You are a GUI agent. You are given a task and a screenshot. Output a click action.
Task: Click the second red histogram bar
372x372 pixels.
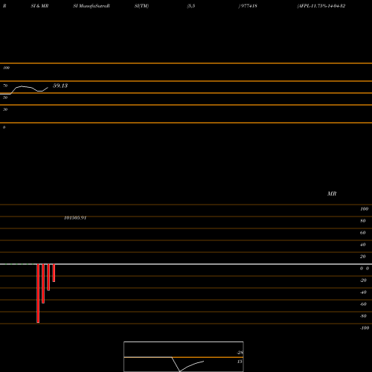43,283
